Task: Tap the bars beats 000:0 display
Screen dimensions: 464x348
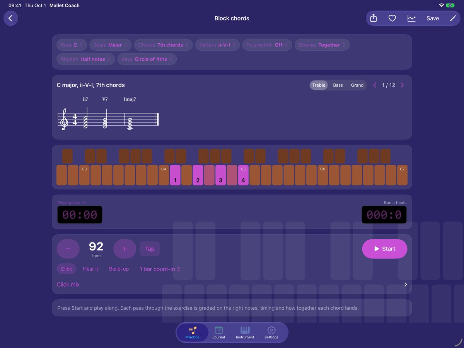Action: coord(384,215)
